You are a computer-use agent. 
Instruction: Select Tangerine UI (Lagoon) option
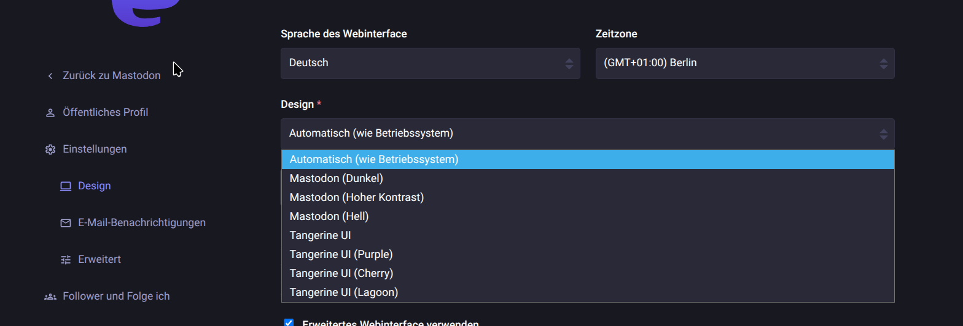click(344, 292)
